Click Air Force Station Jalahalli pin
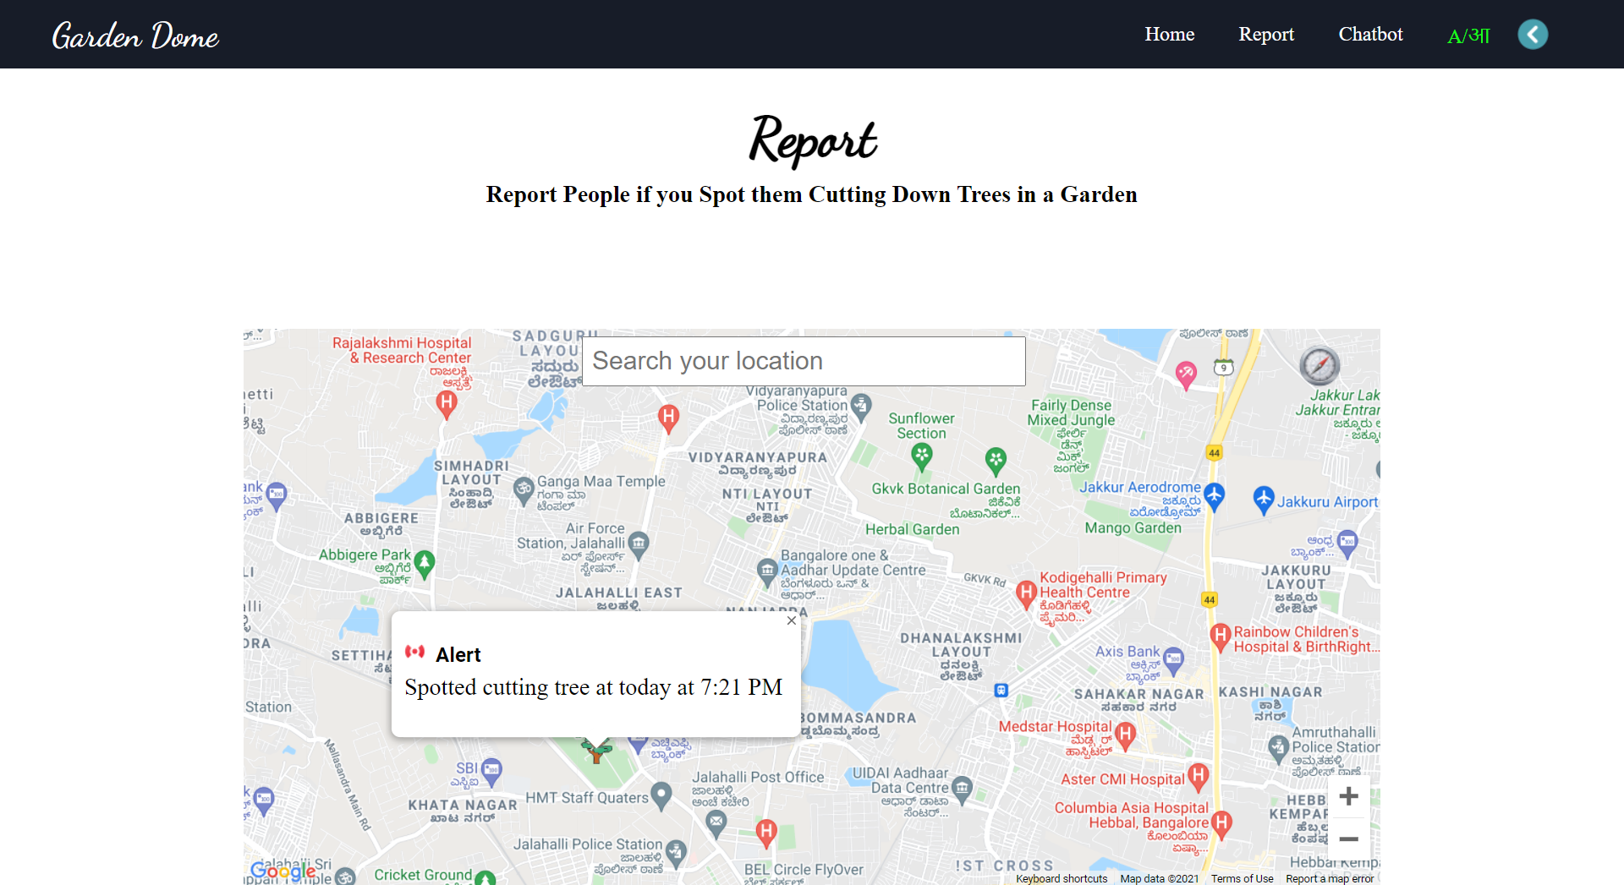The height and width of the screenshot is (885, 1624). tap(639, 544)
